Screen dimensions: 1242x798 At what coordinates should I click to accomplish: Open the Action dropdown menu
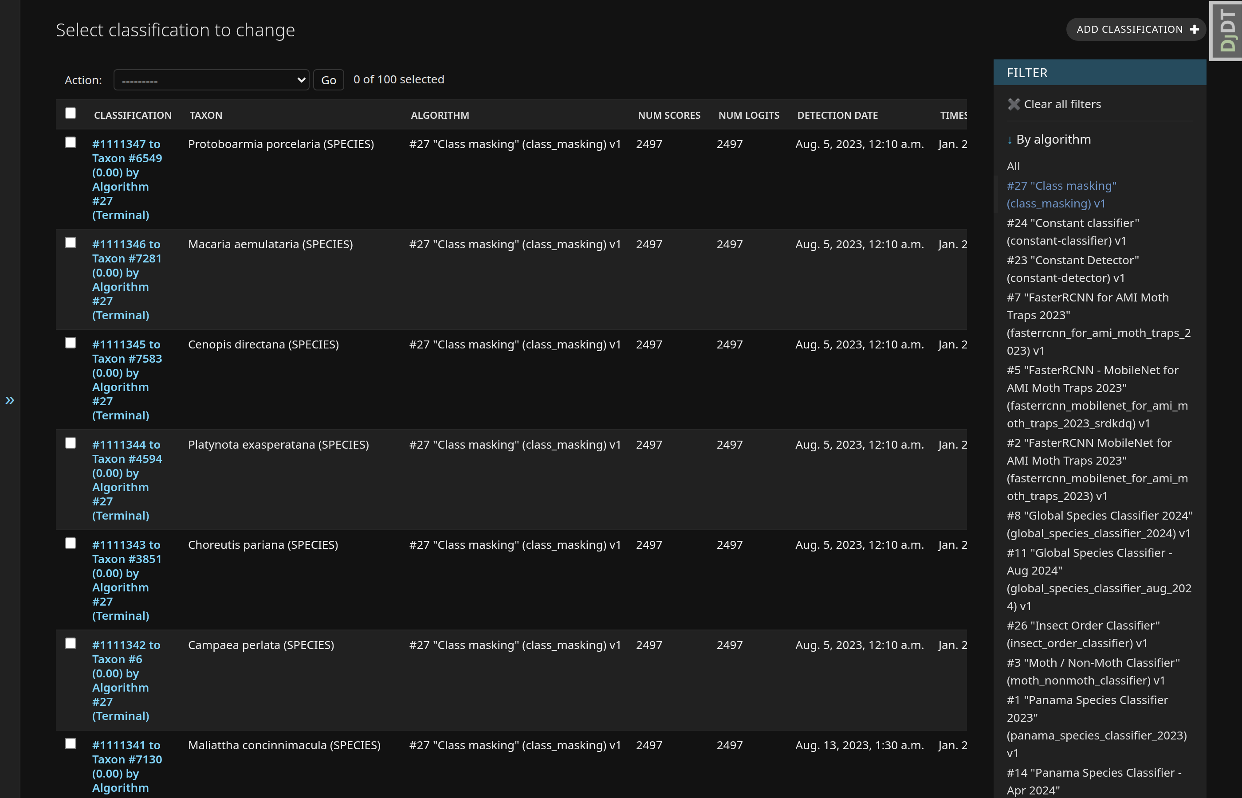click(x=211, y=80)
